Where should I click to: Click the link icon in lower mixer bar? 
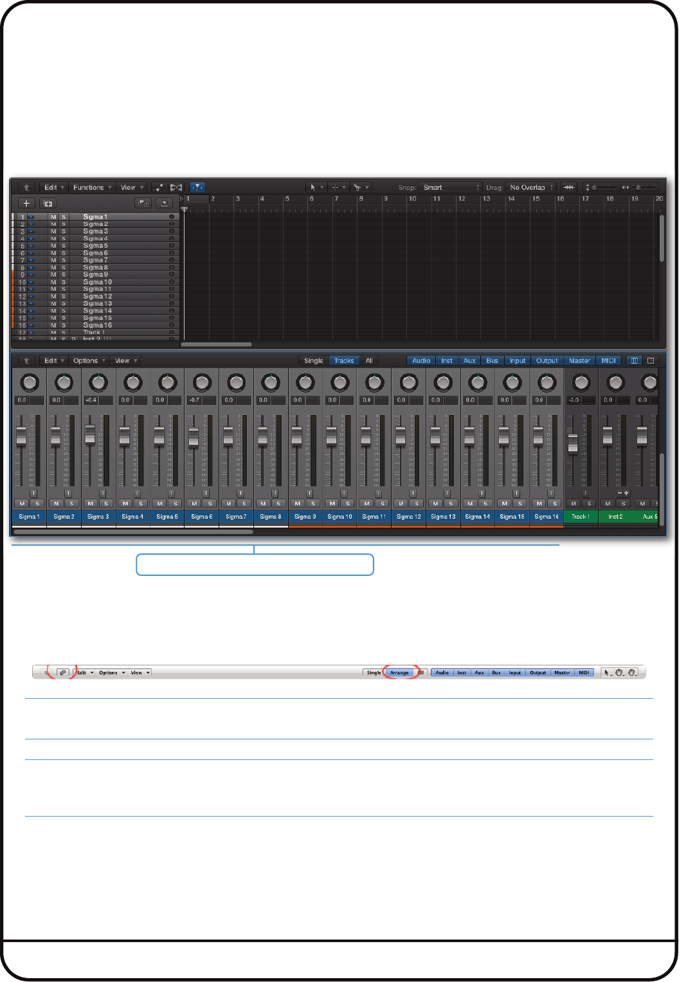pos(62,672)
